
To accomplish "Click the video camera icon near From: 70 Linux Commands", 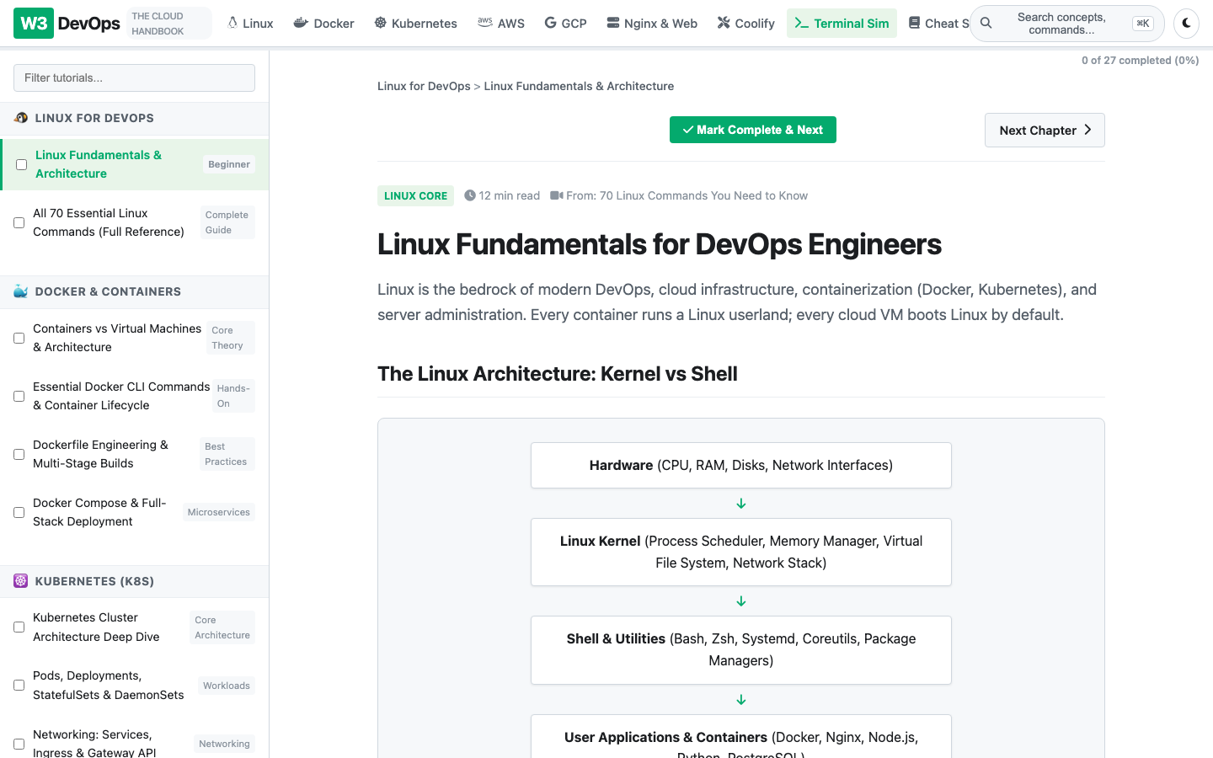I will (557, 195).
